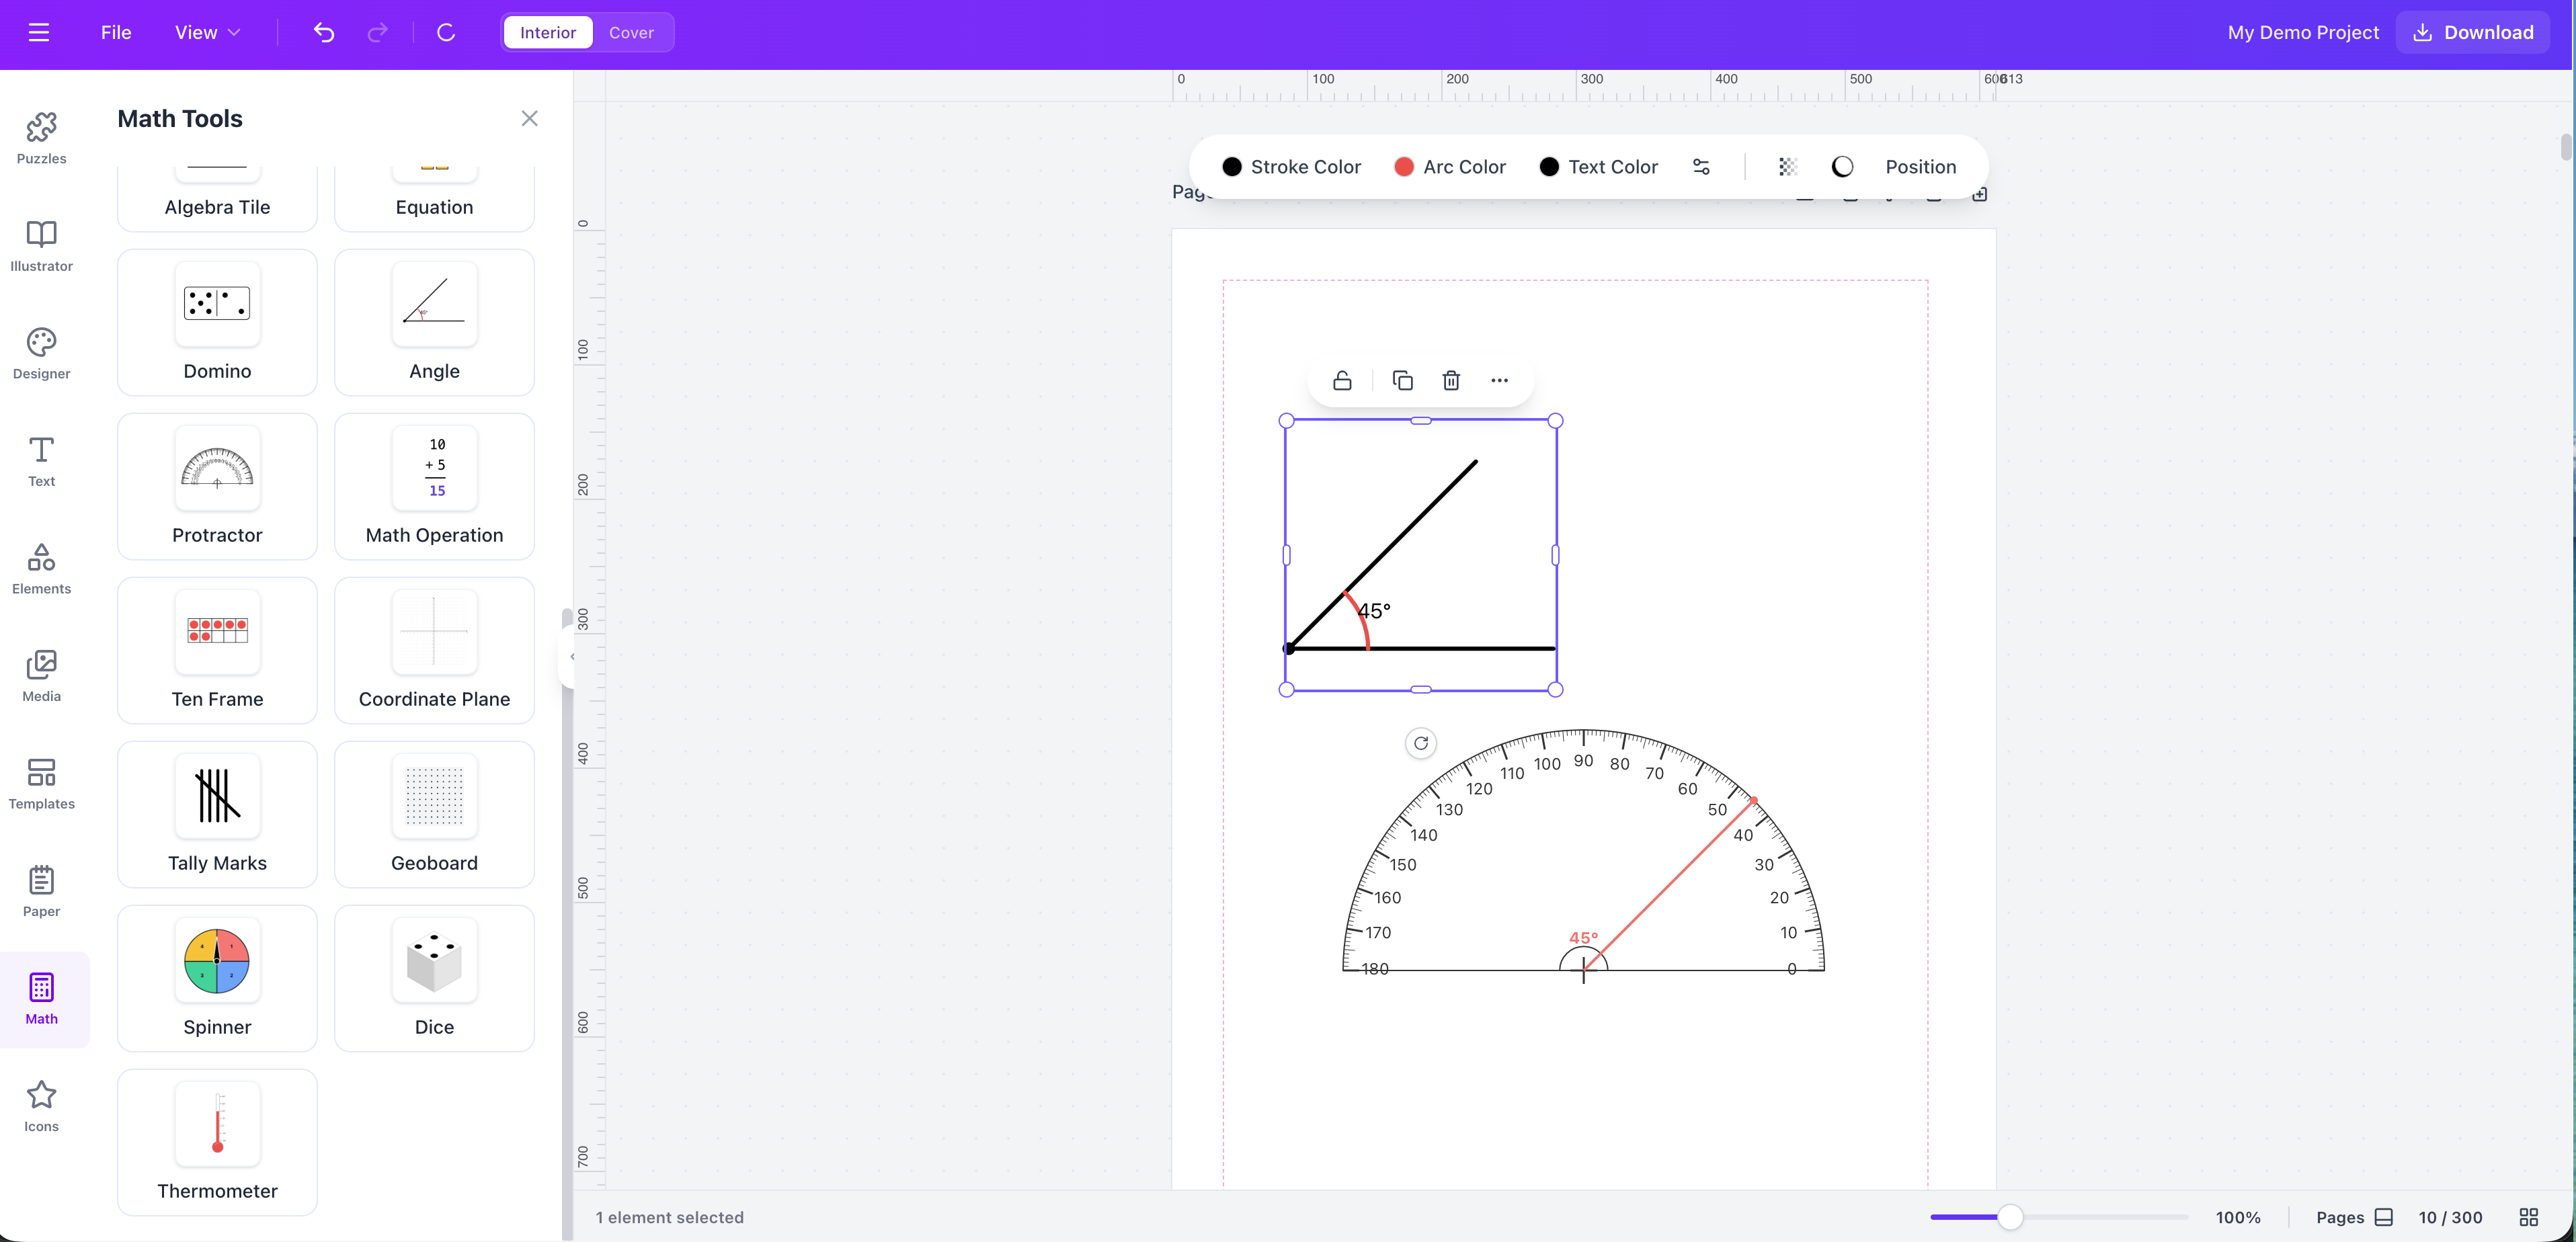
Task: Open the Position panel
Action: click(1920, 166)
